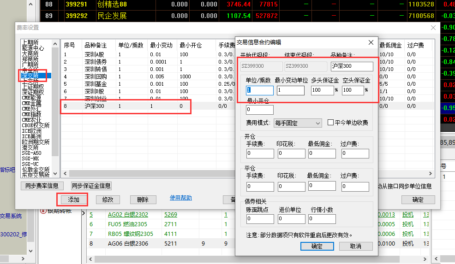Screen dimensions: 455x264
Task: Open the 费用模式 dropdown
Action: tap(298, 123)
